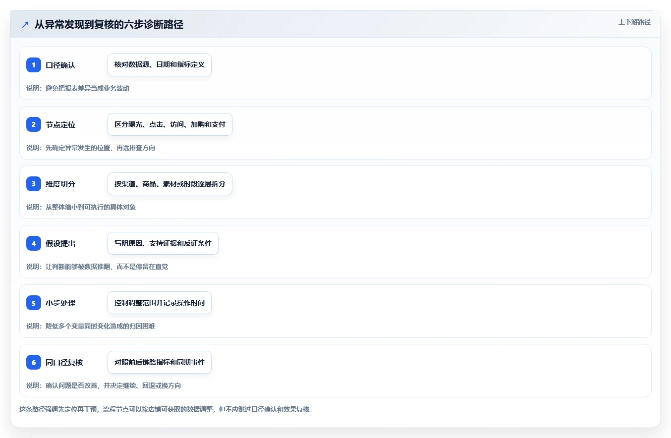Click the note 让判断能够被数据推翻

coord(78,267)
